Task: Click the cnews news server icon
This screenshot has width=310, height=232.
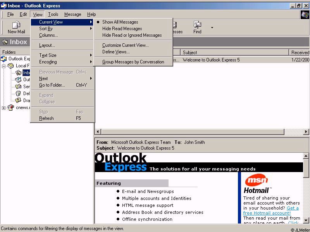Action: click(11, 107)
